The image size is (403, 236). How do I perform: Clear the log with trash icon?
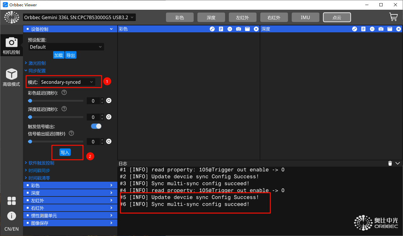[390, 163]
